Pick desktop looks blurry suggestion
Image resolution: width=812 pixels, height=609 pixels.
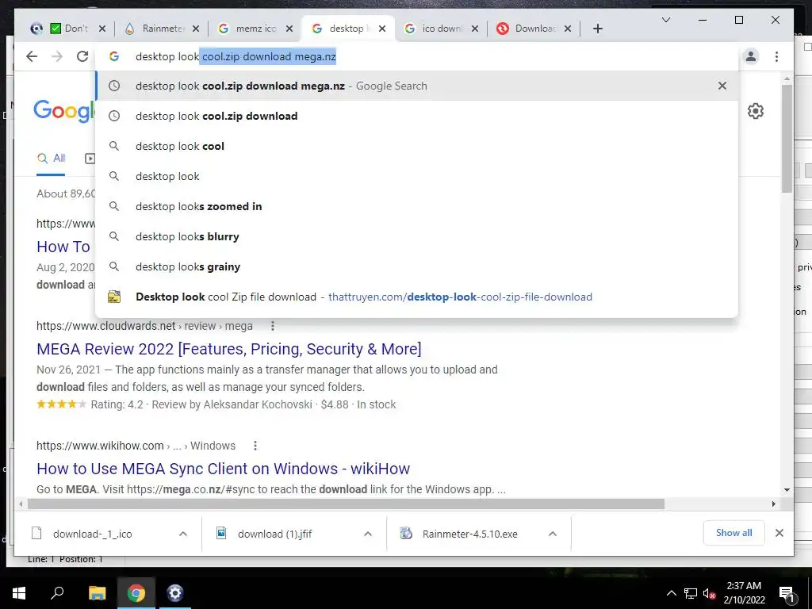click(x=417, y=236)
